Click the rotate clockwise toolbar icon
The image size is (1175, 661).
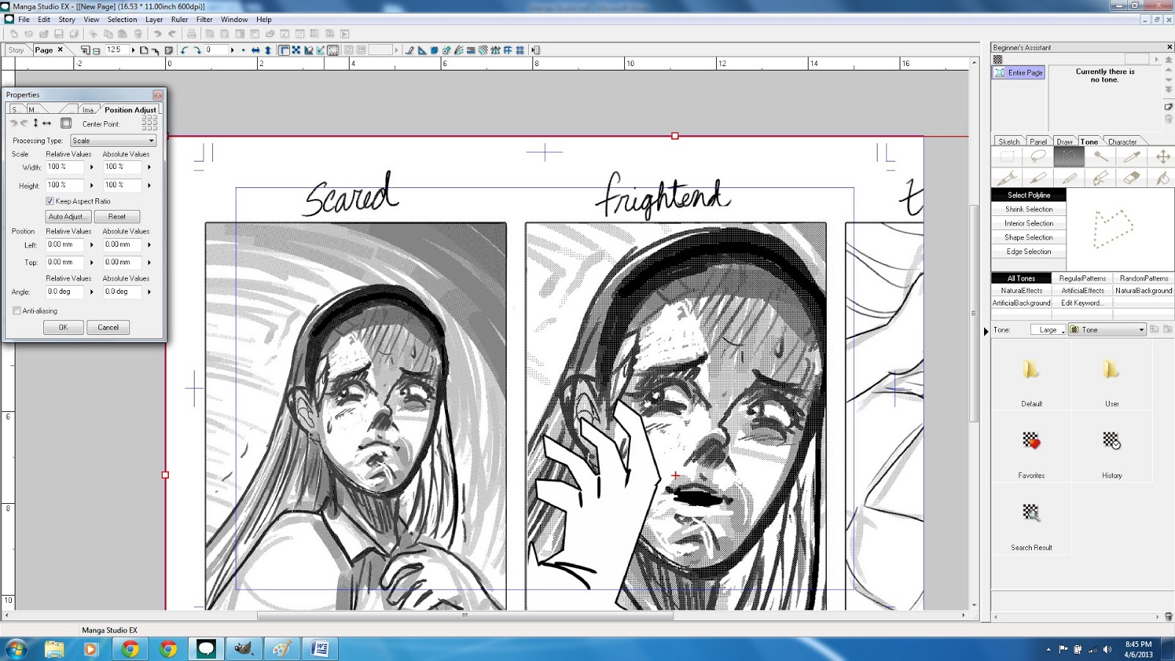[x=197, y=50]
